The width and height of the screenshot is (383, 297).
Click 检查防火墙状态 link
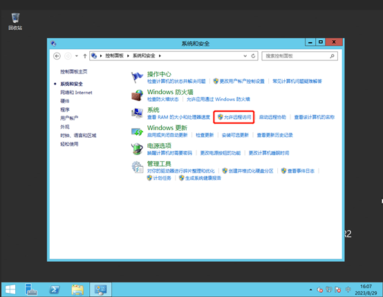coord(163,99)
